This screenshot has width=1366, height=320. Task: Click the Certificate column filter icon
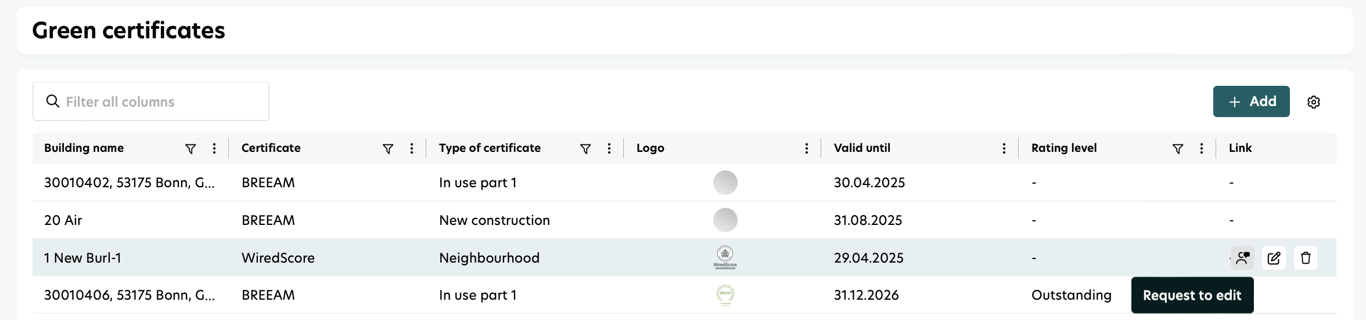pos(388,149)
